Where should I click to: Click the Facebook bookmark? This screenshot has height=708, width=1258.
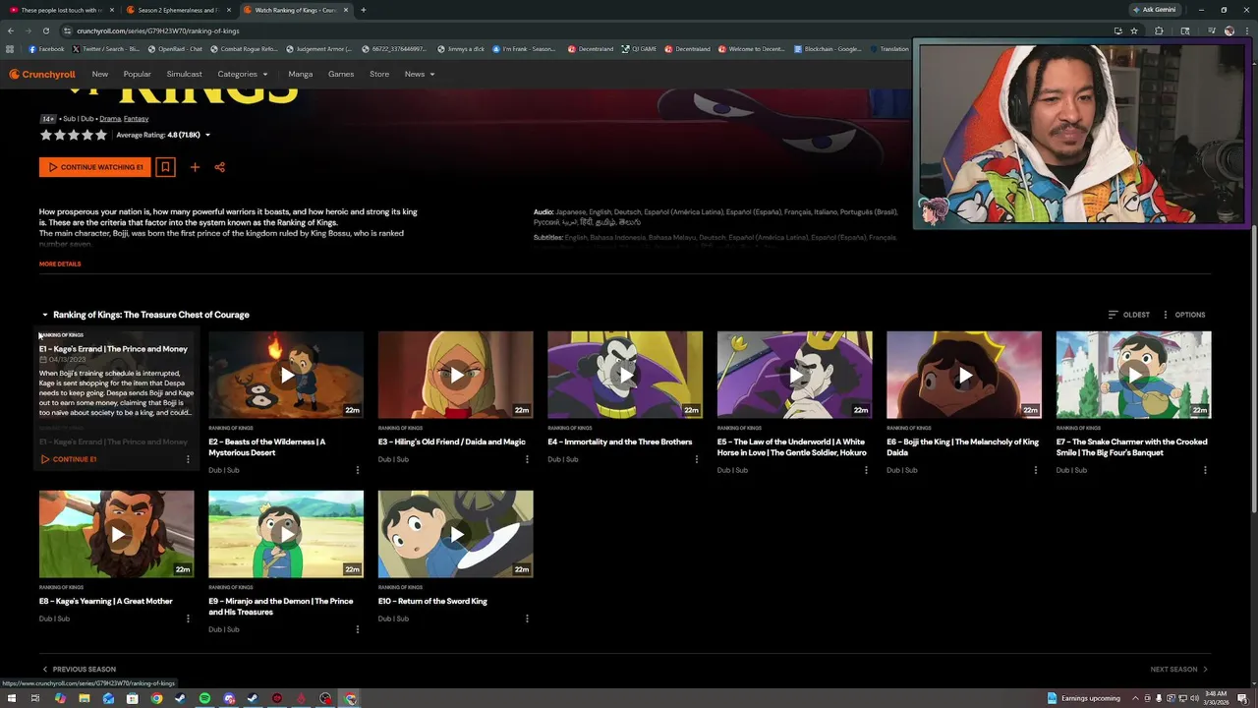pos(46,49)
